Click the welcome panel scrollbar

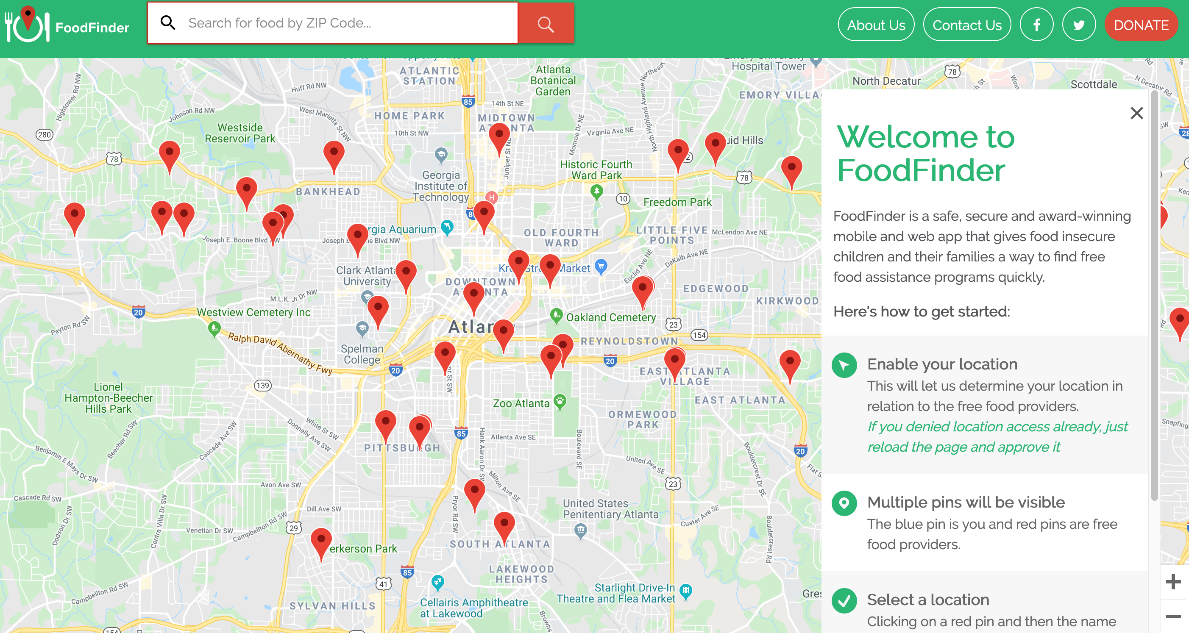point(1154,295)
